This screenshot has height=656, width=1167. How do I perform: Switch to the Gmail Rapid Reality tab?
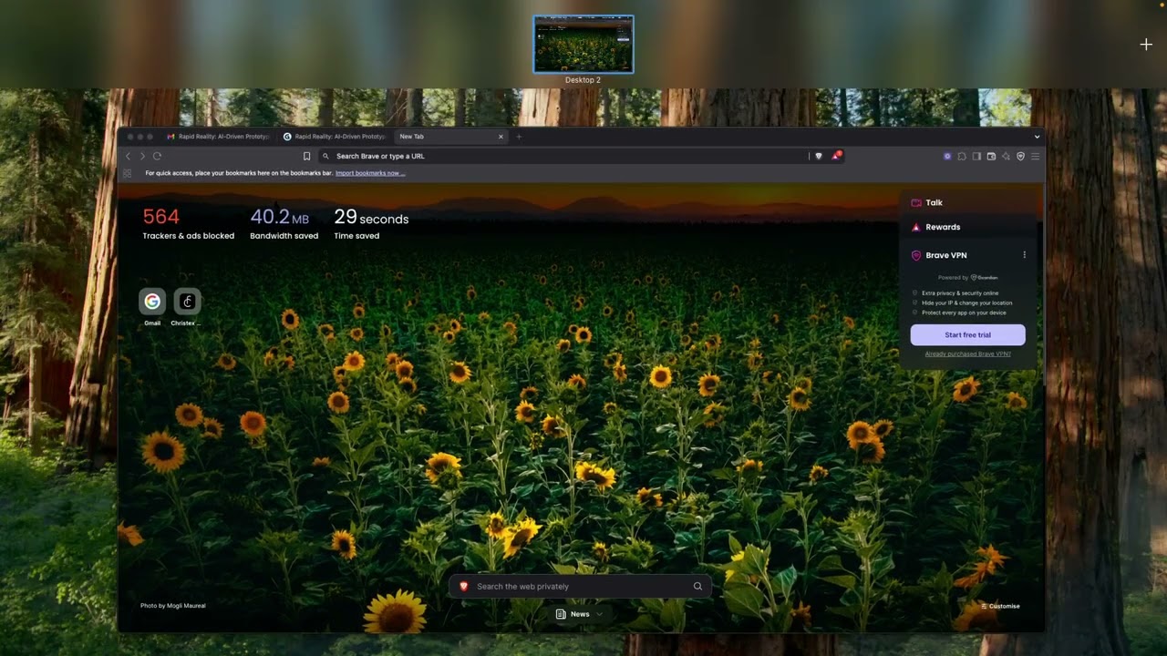tap(219, 137)
